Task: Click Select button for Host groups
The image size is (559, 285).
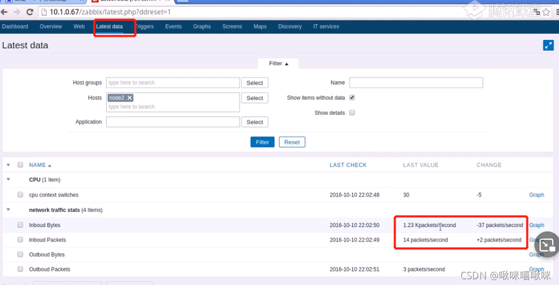Action: [254, 83]
